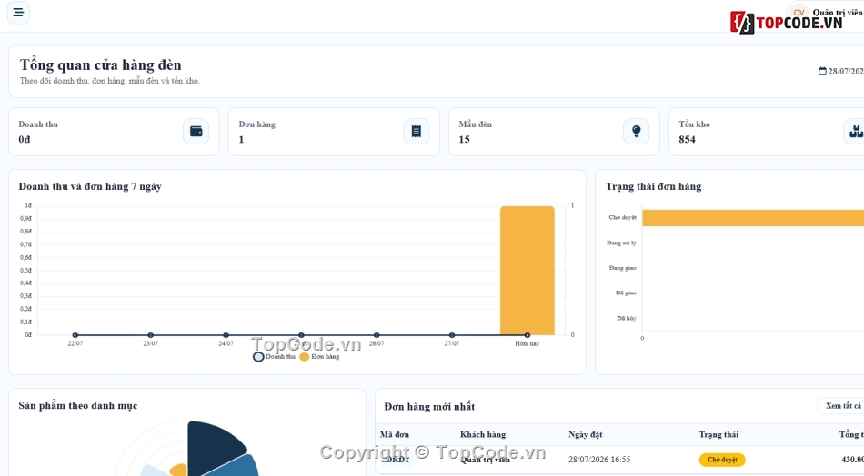Click the Xem tất cả button
Screen dimensions: 864x476
842,405
